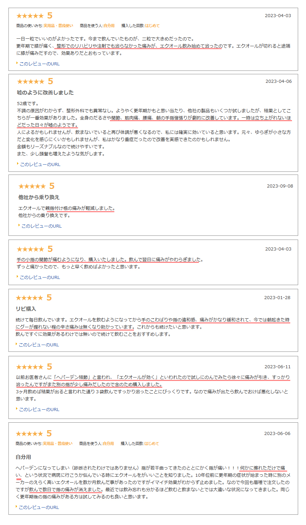Open review URL link for the 2023-06-11 review
306x525 pixels.
(39, 409)
